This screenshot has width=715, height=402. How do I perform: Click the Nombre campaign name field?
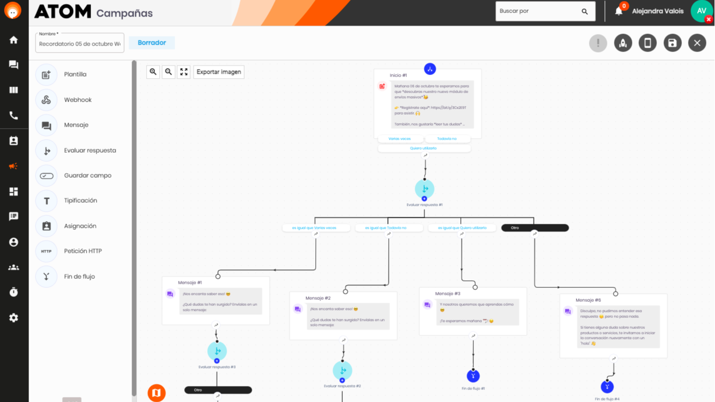tap(79, 43)
